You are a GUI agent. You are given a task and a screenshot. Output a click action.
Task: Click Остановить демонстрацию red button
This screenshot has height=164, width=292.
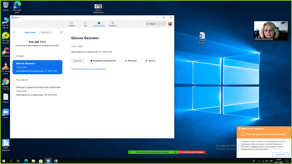(192, 152)
